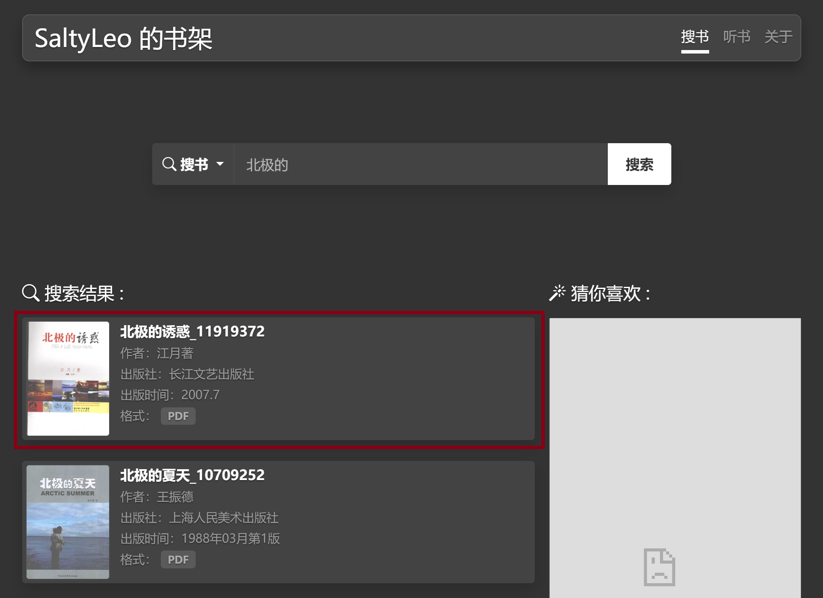Open the 关于 page

click(x=778, y=37)
